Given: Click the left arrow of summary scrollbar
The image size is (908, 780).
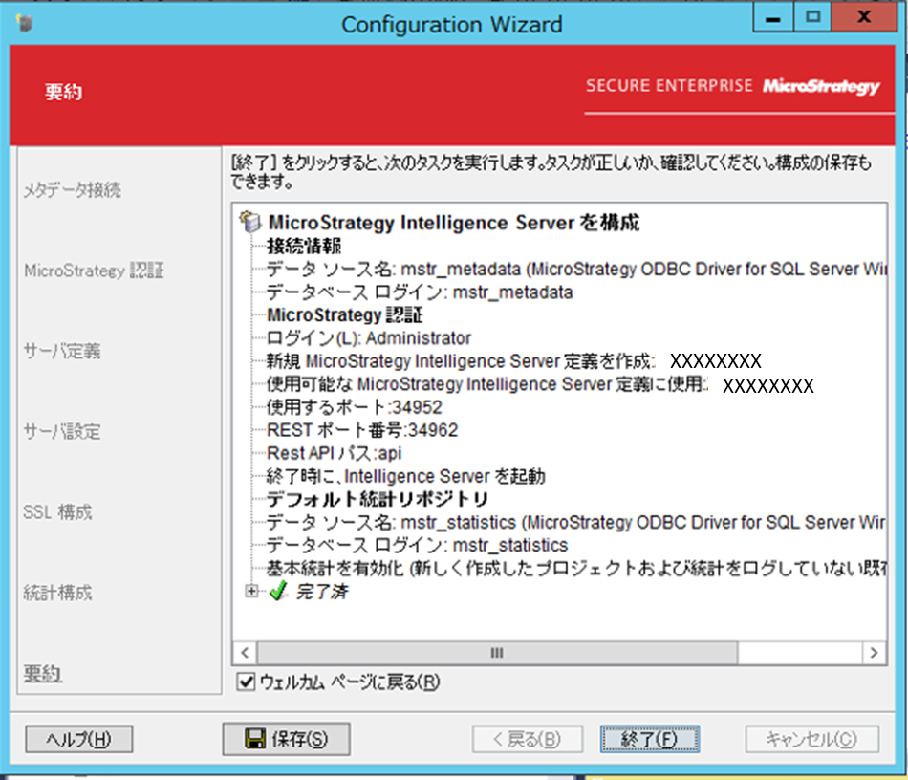Looking at the screenshot, I should click(x=245, y=653).
